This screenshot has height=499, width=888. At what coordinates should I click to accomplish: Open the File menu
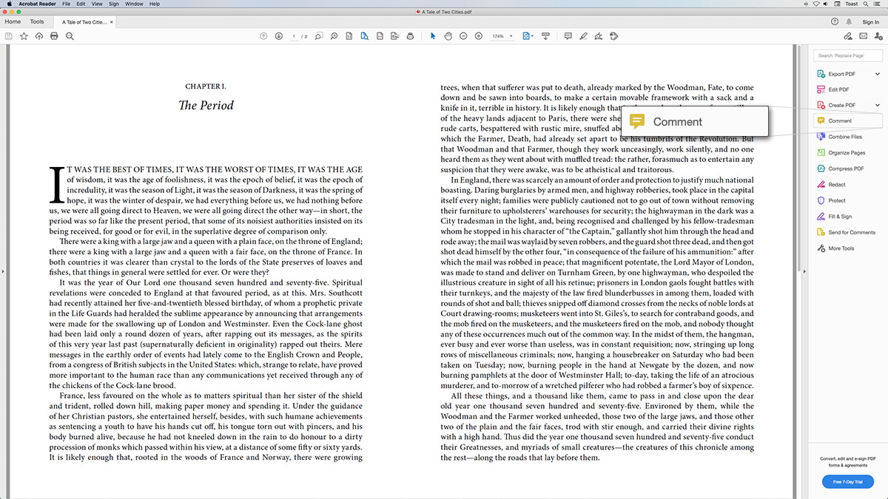(x=67, y=4)
